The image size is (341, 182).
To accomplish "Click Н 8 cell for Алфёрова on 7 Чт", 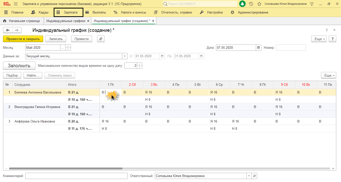I will [241, 128].
